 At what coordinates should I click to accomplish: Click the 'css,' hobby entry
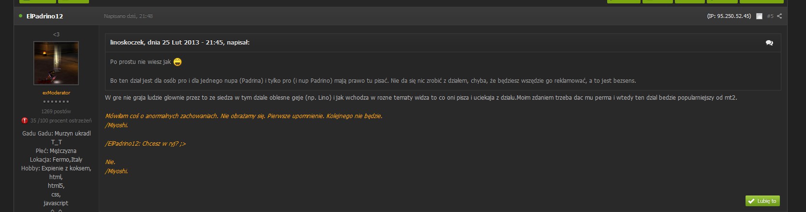56,194
